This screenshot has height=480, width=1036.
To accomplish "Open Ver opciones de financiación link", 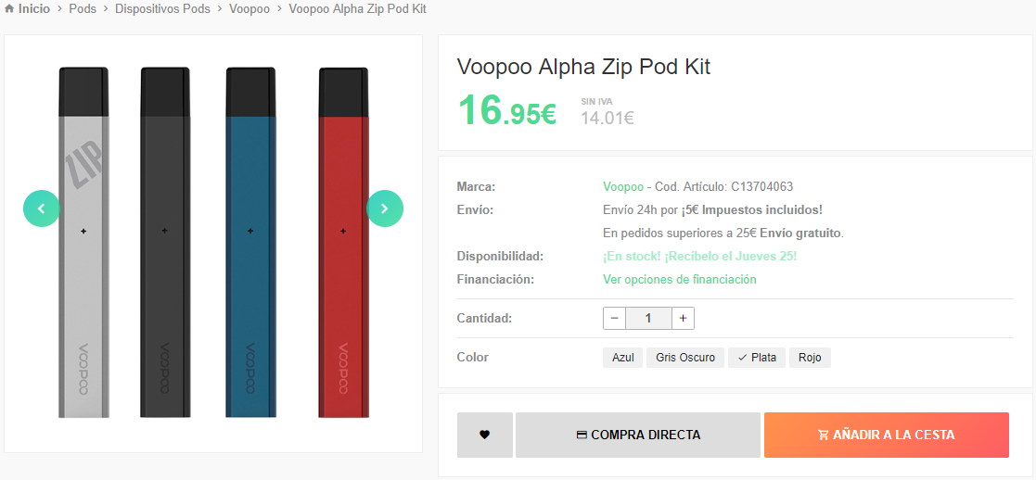I will pos(680,279).
